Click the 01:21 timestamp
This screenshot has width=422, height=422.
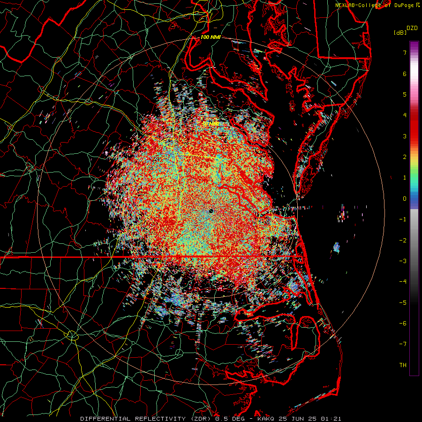[332, 419]
